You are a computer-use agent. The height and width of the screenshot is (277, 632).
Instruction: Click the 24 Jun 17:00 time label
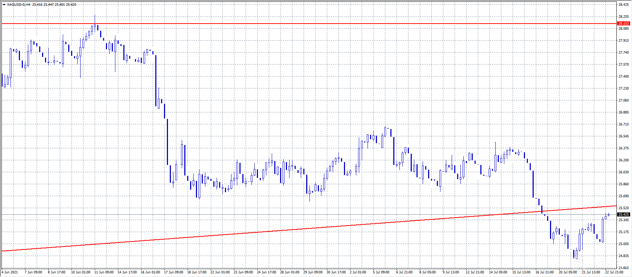(x=266, y=272)
